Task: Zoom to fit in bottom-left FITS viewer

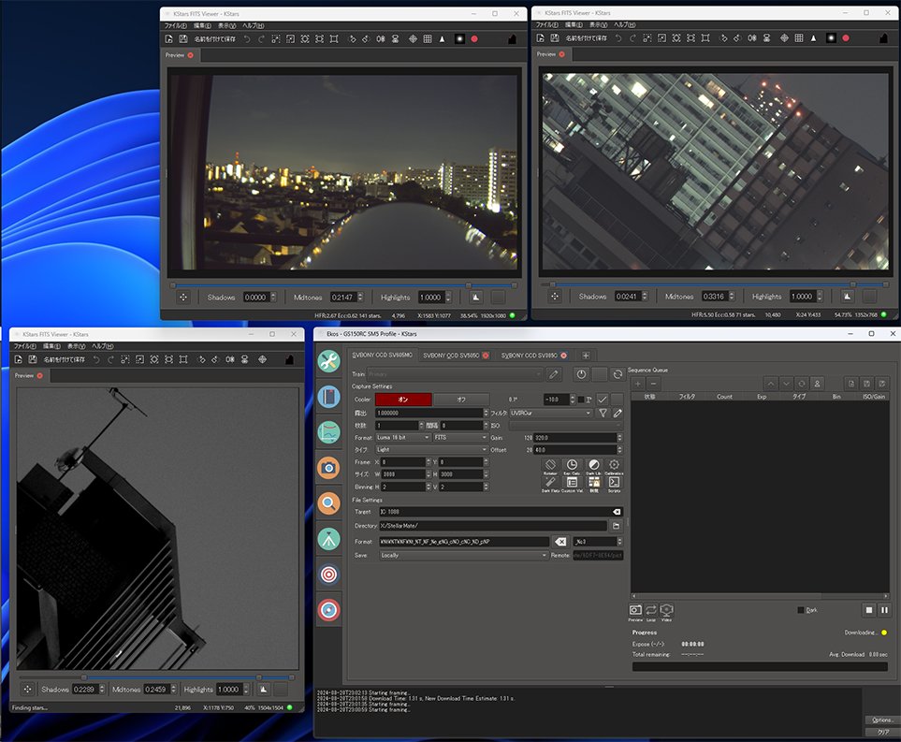Action: (x=169, y=359)
